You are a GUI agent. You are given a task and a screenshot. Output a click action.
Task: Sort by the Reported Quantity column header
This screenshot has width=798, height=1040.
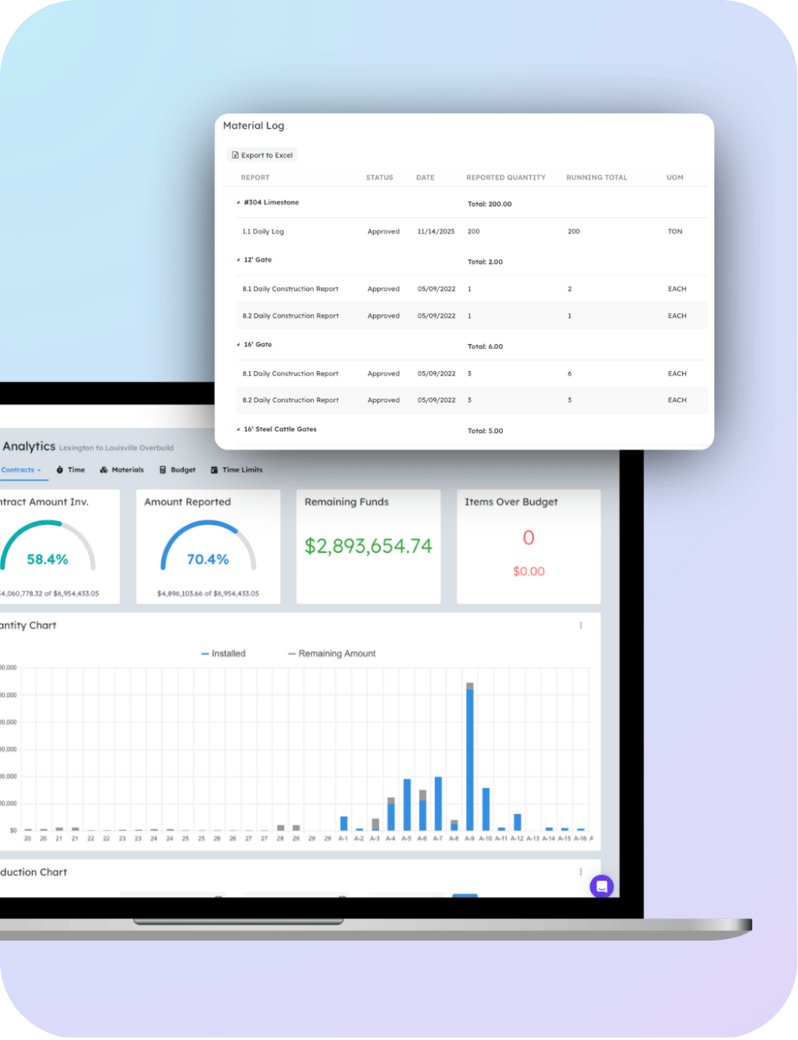pos(506,177)
